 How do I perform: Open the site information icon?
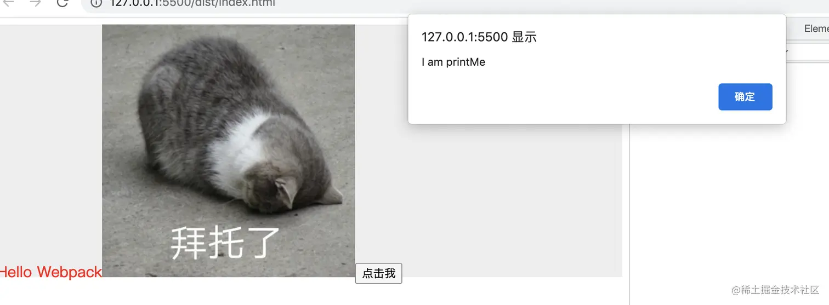pyautogui.click(x=96, y=3)
